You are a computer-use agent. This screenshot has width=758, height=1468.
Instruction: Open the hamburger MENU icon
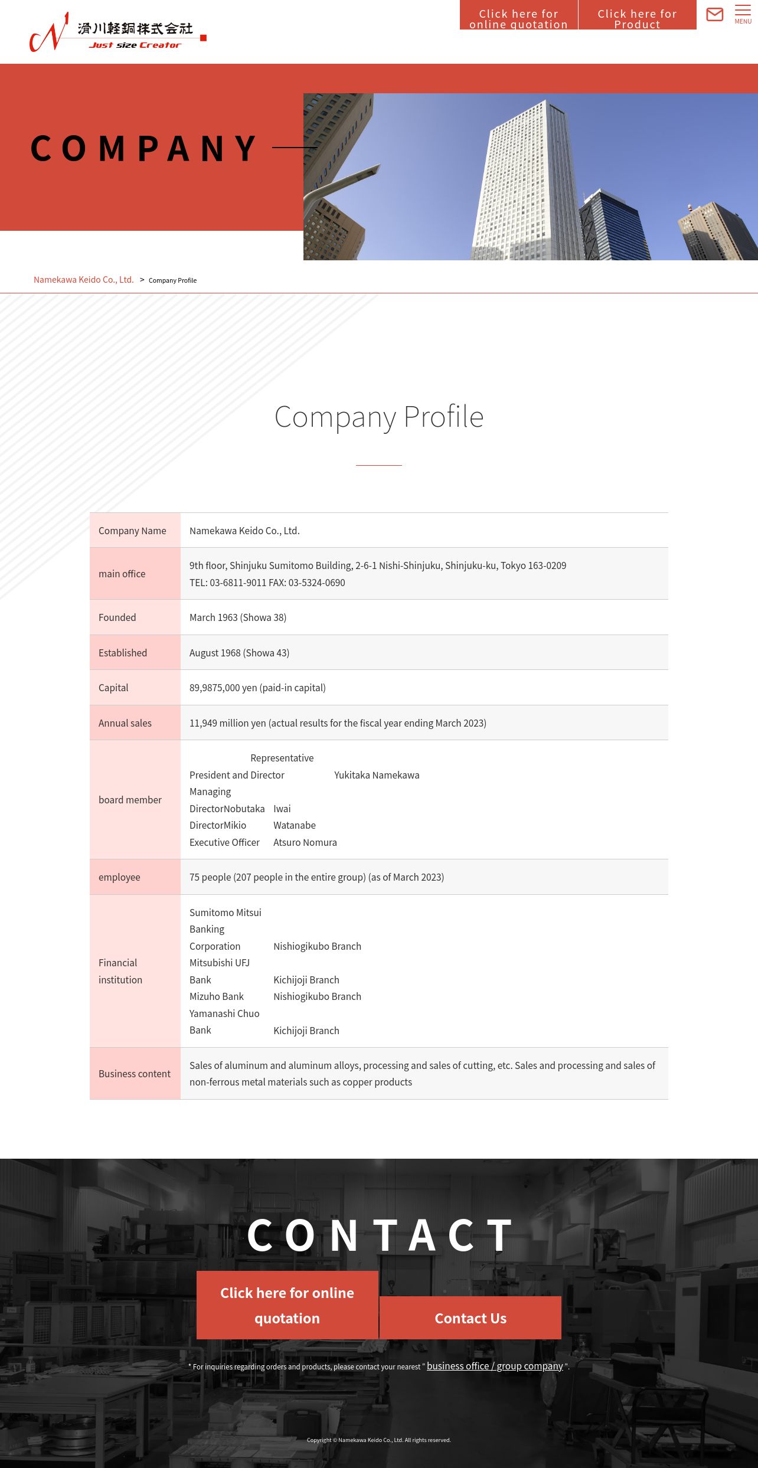[743, 14]
